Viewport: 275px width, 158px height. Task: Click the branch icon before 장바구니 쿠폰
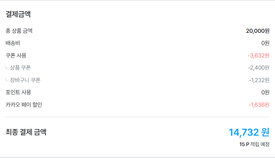pos(7,80)
